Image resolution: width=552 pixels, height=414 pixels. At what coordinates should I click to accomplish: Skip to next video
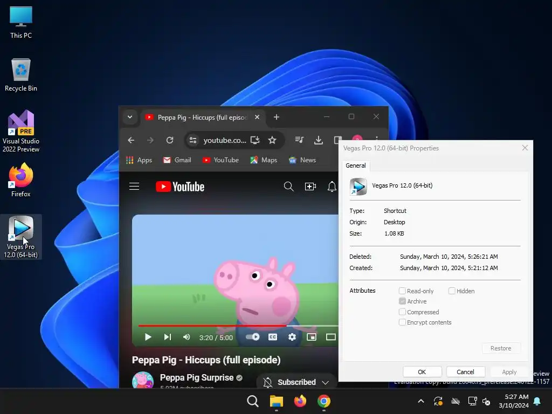click(168, 337)
